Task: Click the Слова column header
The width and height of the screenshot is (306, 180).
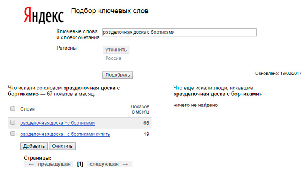Action: [x=27, y=109]
